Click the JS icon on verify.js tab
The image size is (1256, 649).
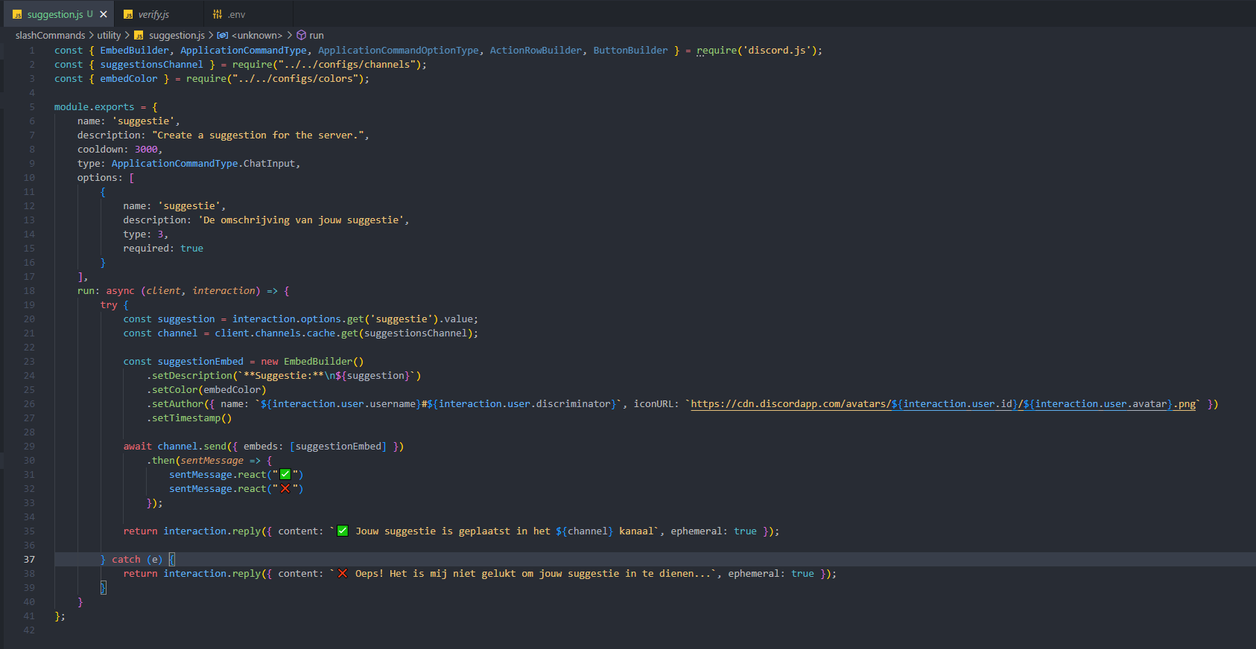[128, 14]
